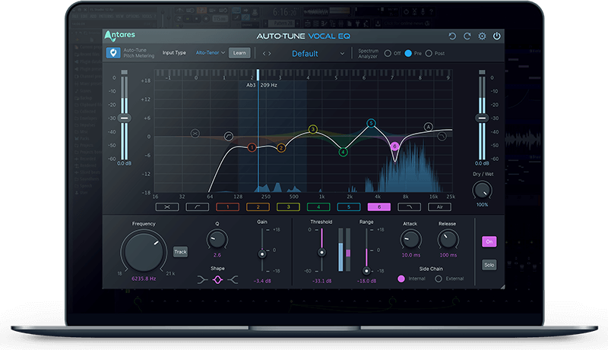Select the high-pass filter band tab
This screenshot has height=350, width=608.
coord(198,207)
